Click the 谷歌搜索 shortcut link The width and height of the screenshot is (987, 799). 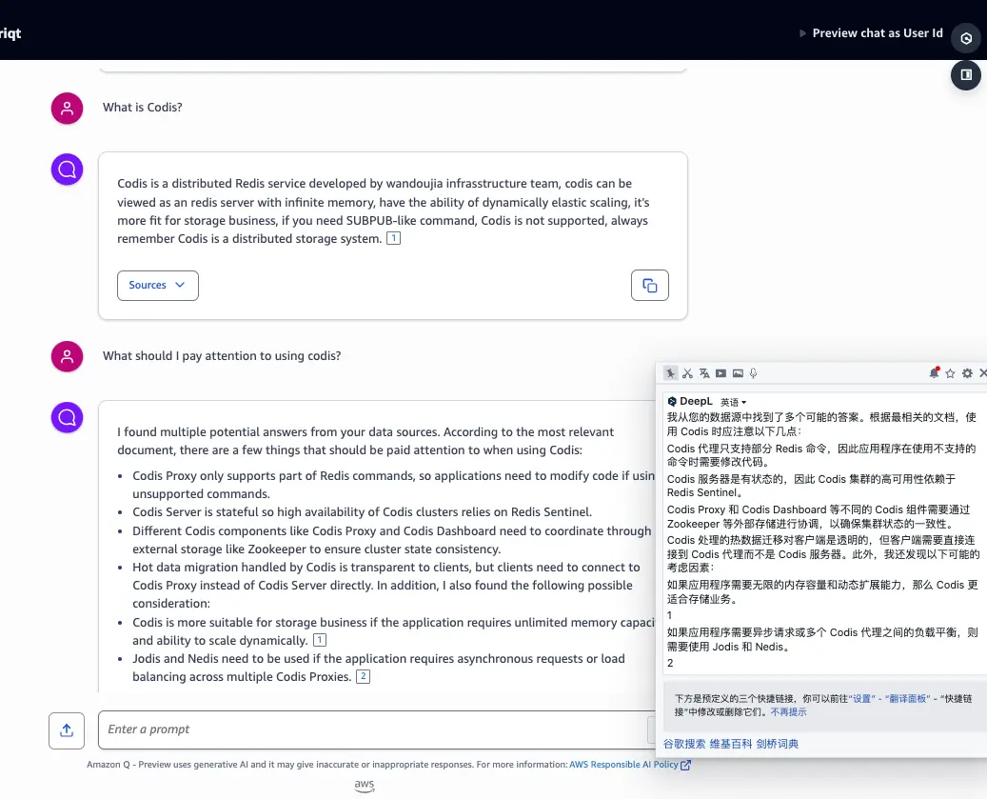tap(684, 744)
